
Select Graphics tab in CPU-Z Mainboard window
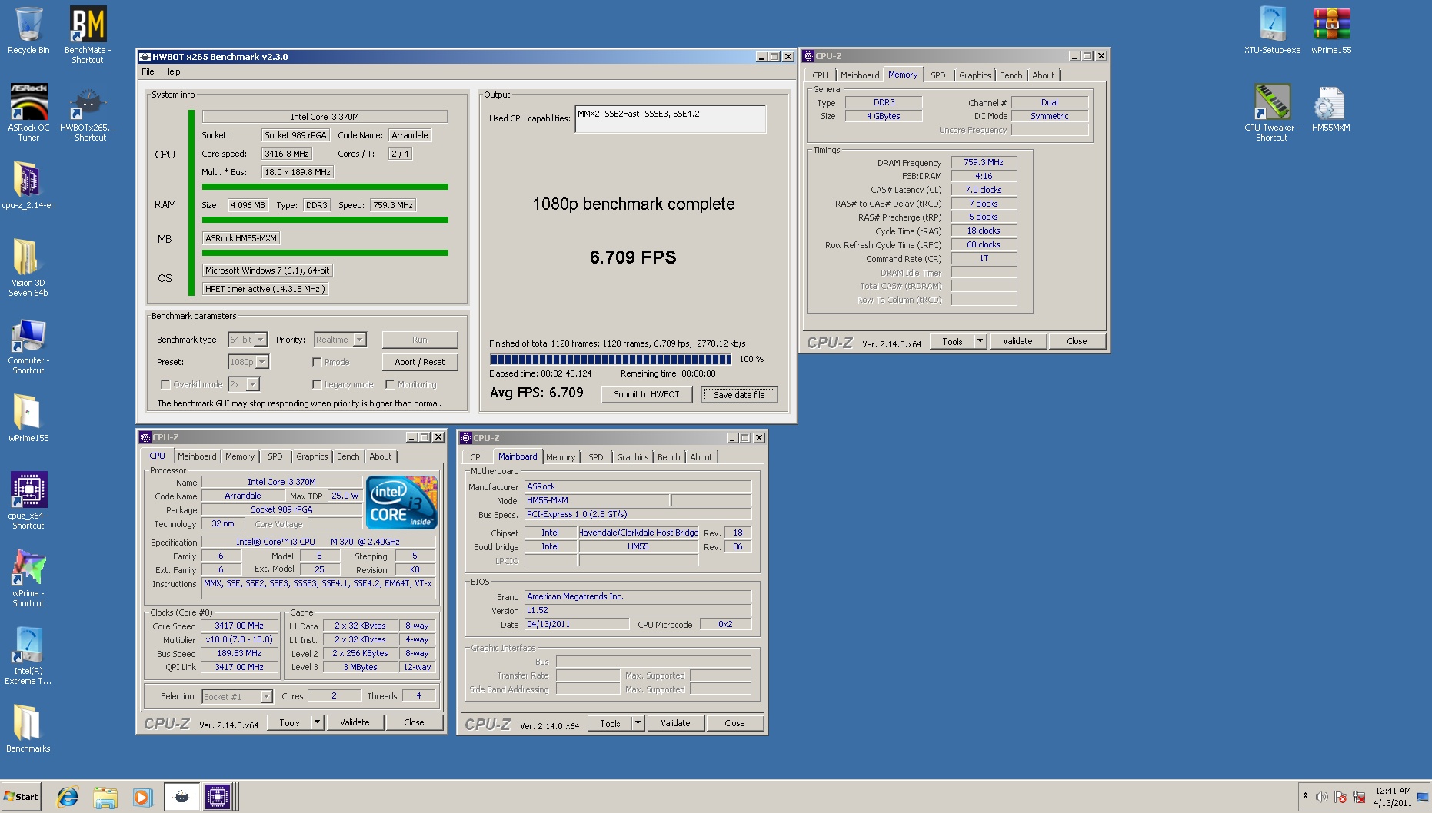633,457
